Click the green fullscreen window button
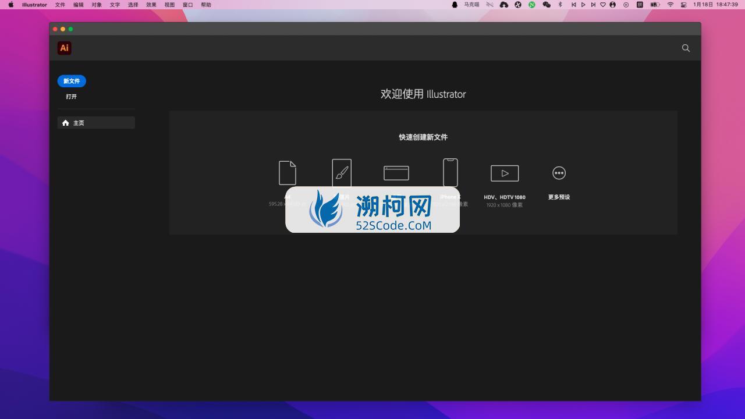745x419 pixels. 71,29
